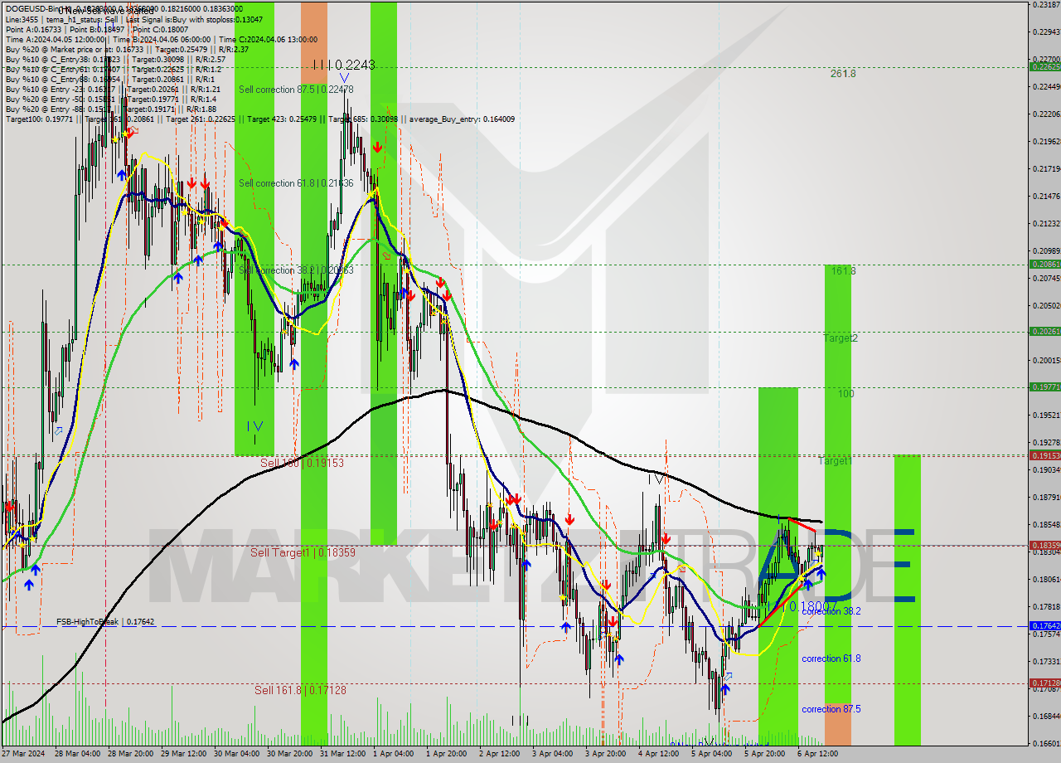Click the 'Sell correction 87.5 | 0.22478' label
1061x763 pixels.
click(296, 90)
